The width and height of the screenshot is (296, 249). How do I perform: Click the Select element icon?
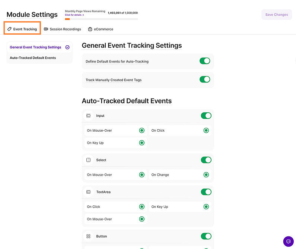[x=88, y=160]
